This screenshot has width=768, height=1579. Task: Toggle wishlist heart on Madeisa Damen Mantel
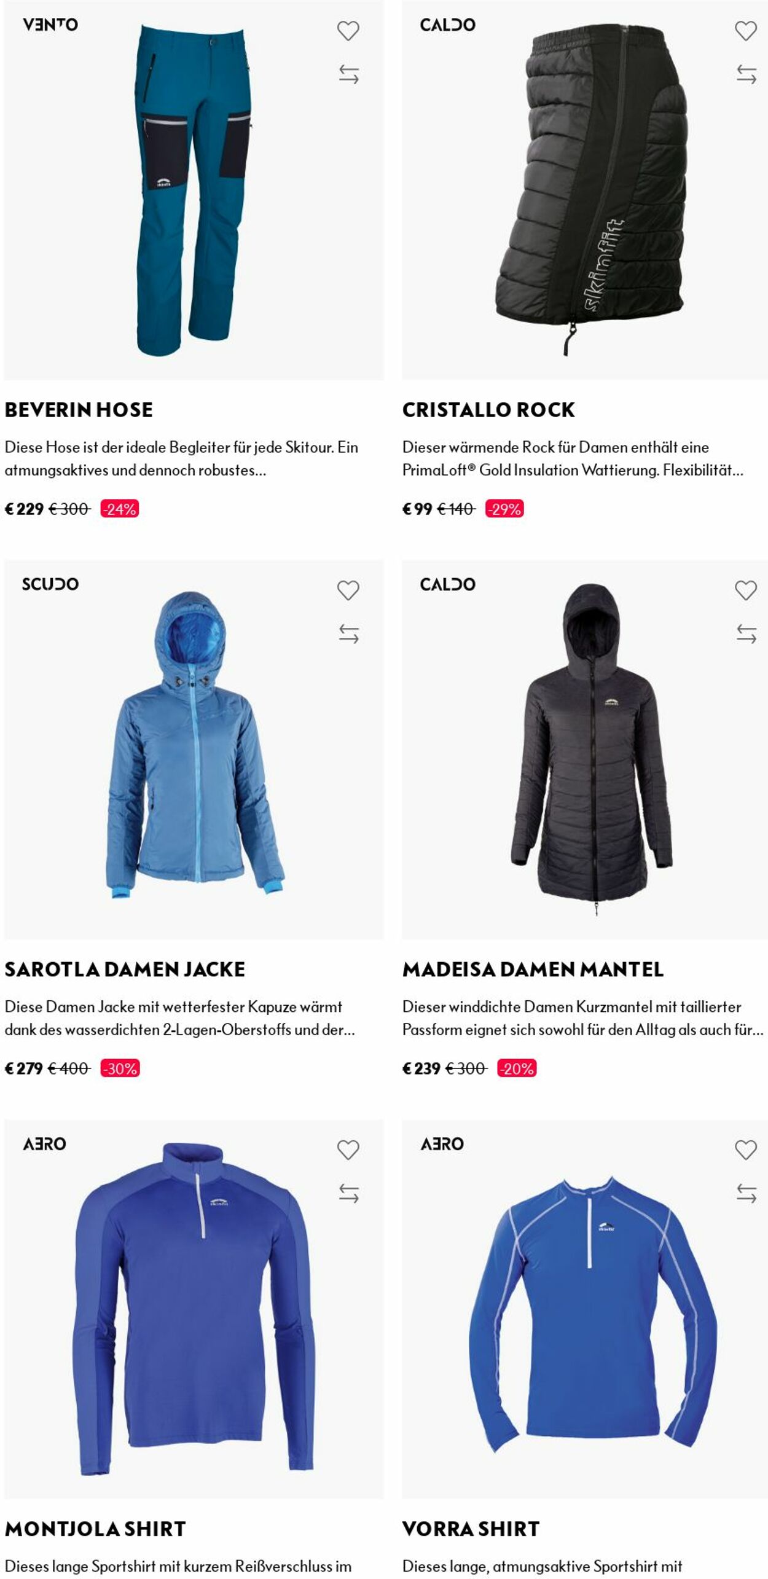point(746,590)
